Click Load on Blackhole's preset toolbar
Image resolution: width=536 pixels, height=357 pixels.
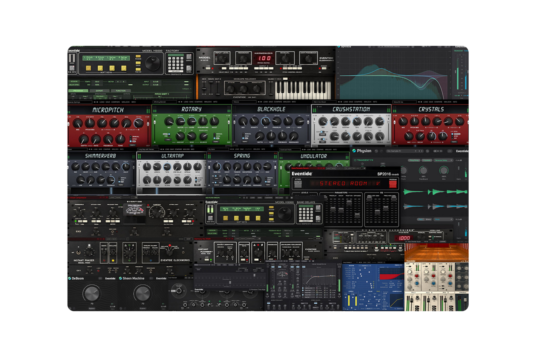(265, 102)
